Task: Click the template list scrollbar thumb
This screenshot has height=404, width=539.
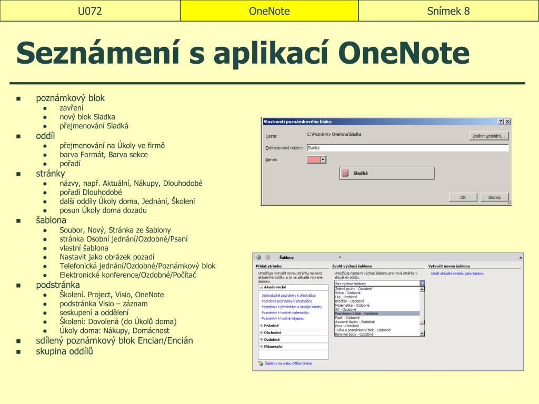Action: pos(422,322)
